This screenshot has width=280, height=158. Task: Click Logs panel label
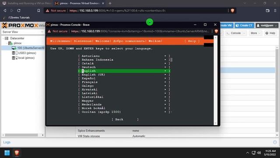(7, 142)
